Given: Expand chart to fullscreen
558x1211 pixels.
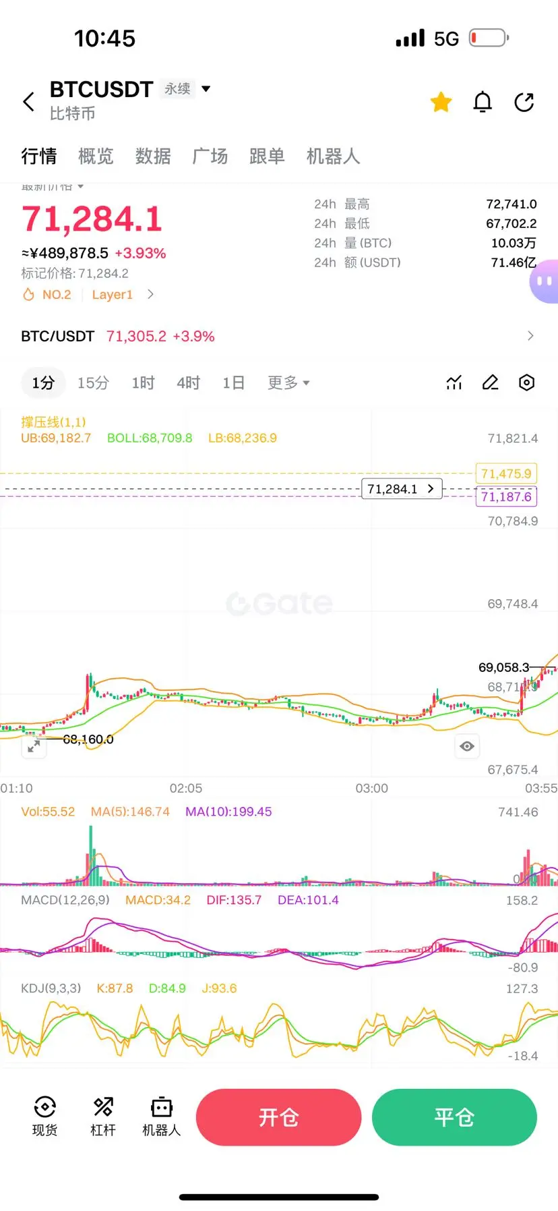Looking at the screenshot, I should (x=34, y=746).
